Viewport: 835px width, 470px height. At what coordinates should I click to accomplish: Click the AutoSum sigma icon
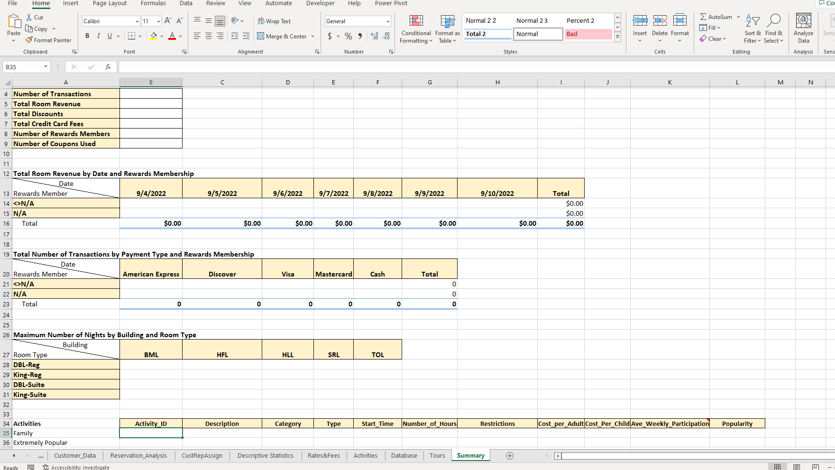pyautogui.click(x=703, y=17)
